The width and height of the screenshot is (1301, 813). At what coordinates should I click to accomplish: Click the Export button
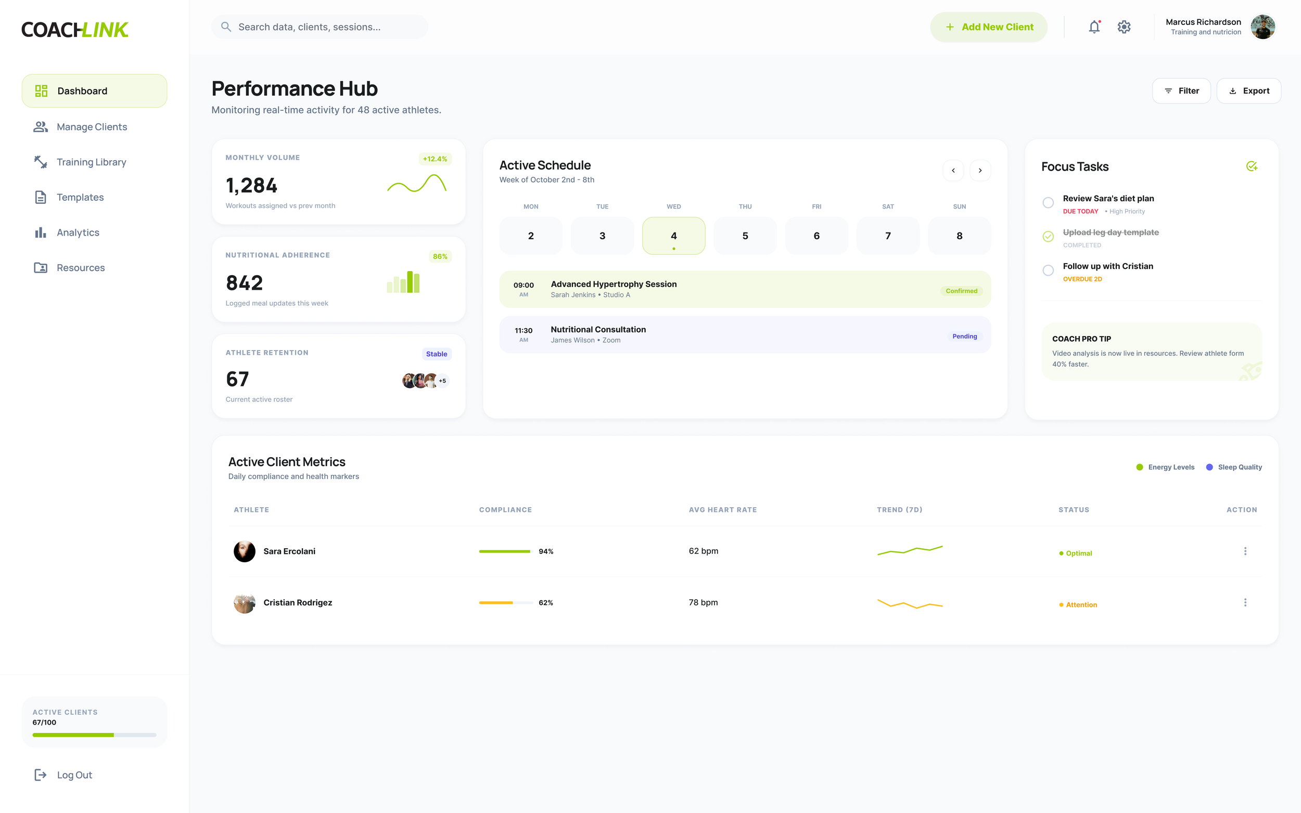pyautogui.click(x=1248, y=91)
